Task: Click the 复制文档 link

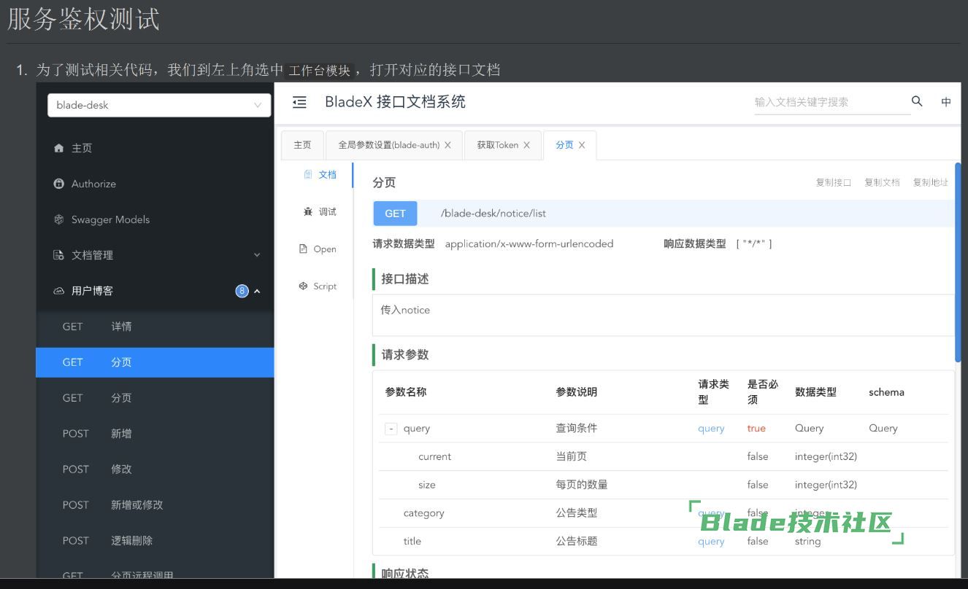Action: [882, 183]
